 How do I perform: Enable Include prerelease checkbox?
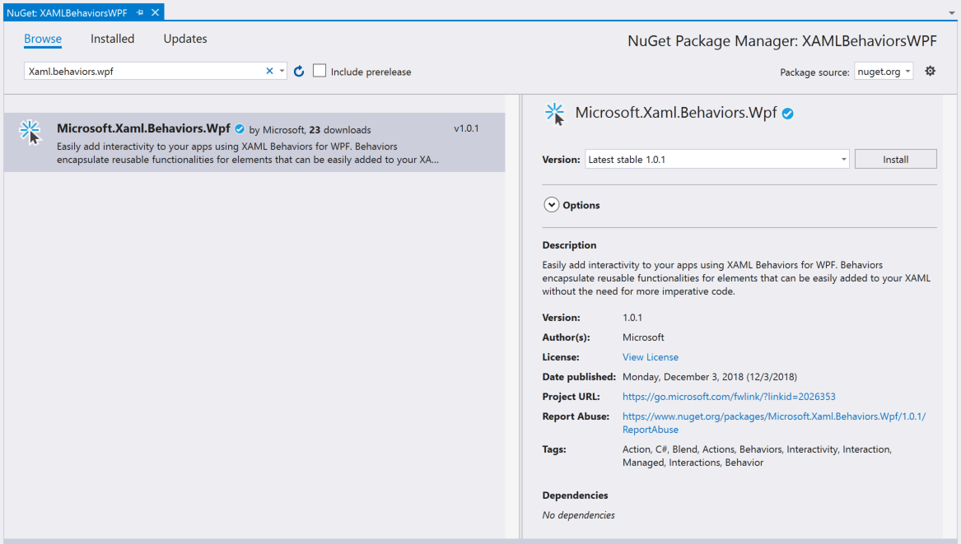click(x=320, y=72)
